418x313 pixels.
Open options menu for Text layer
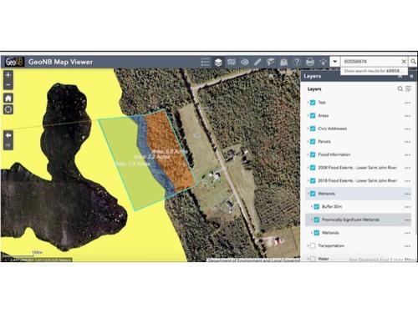coord(407,103)
